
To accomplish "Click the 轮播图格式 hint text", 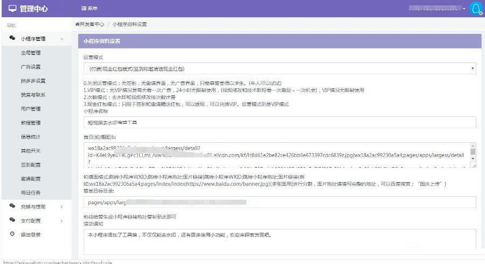I will (x=265, y=180).
